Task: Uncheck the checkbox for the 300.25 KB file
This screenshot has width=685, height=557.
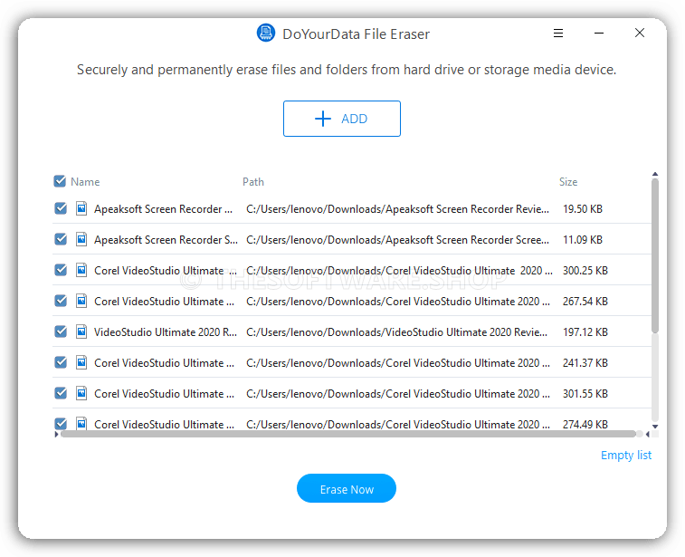Action: pyautogui.click(x=61, y=270)
